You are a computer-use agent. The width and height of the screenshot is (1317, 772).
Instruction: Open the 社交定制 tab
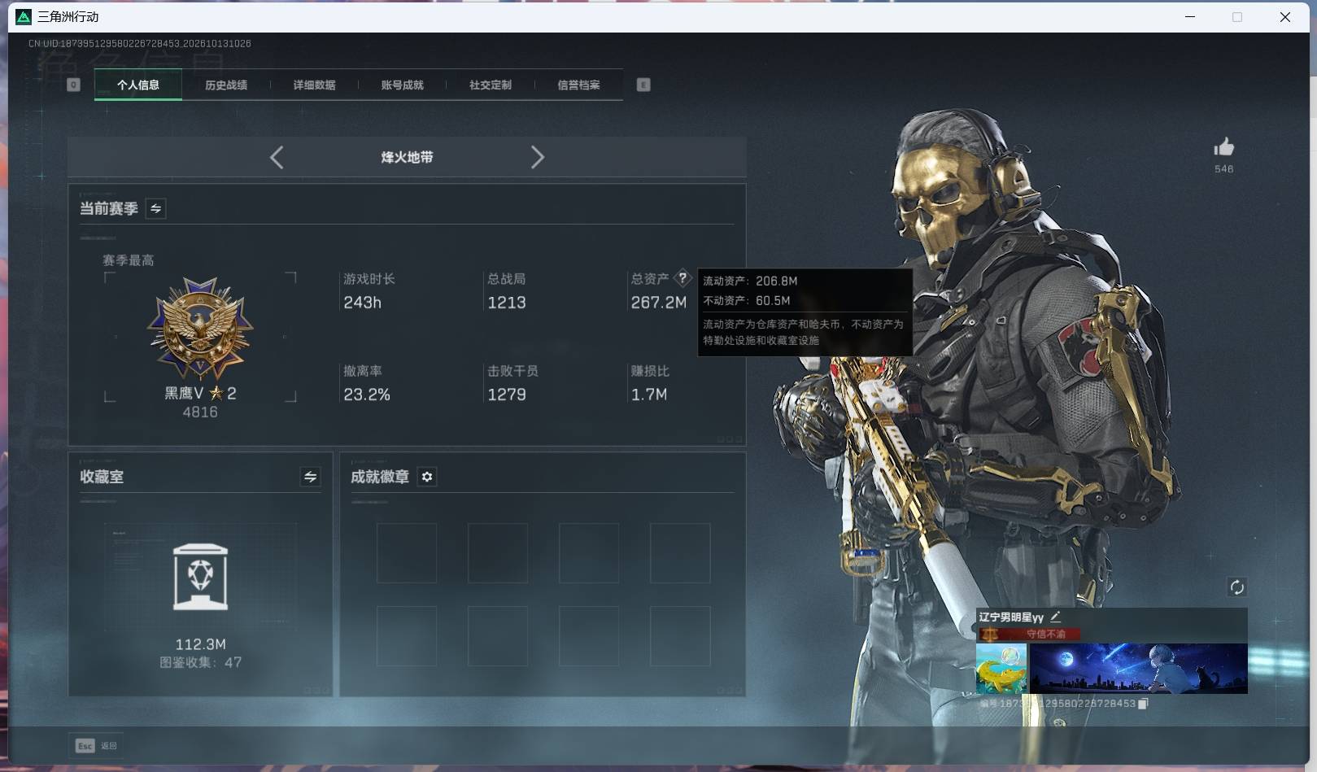point(491,85)
